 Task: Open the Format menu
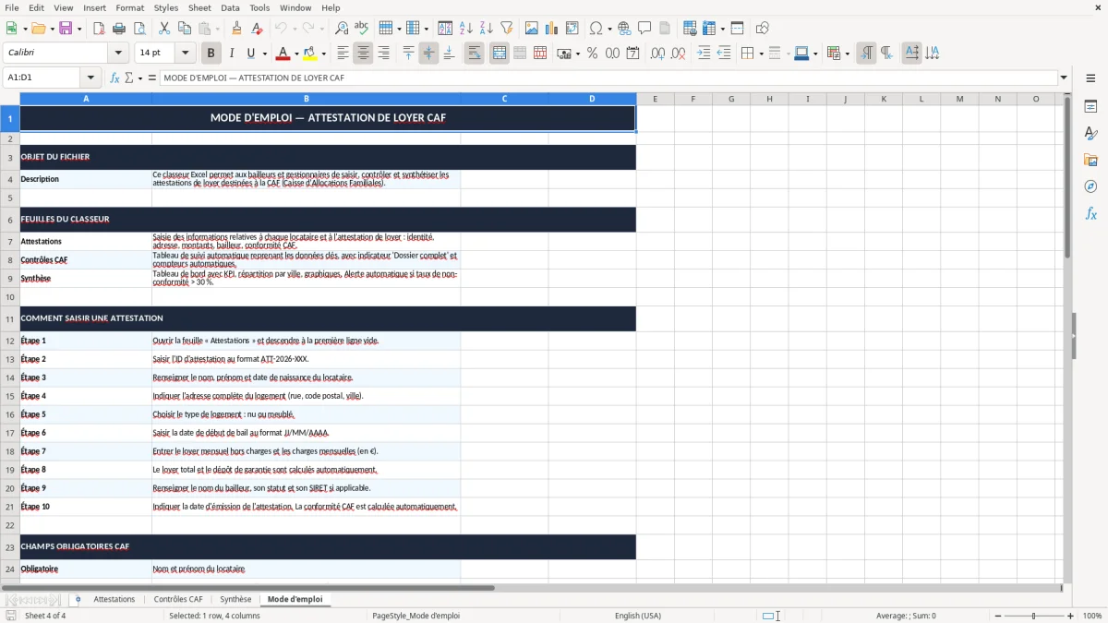pos(129,7)
